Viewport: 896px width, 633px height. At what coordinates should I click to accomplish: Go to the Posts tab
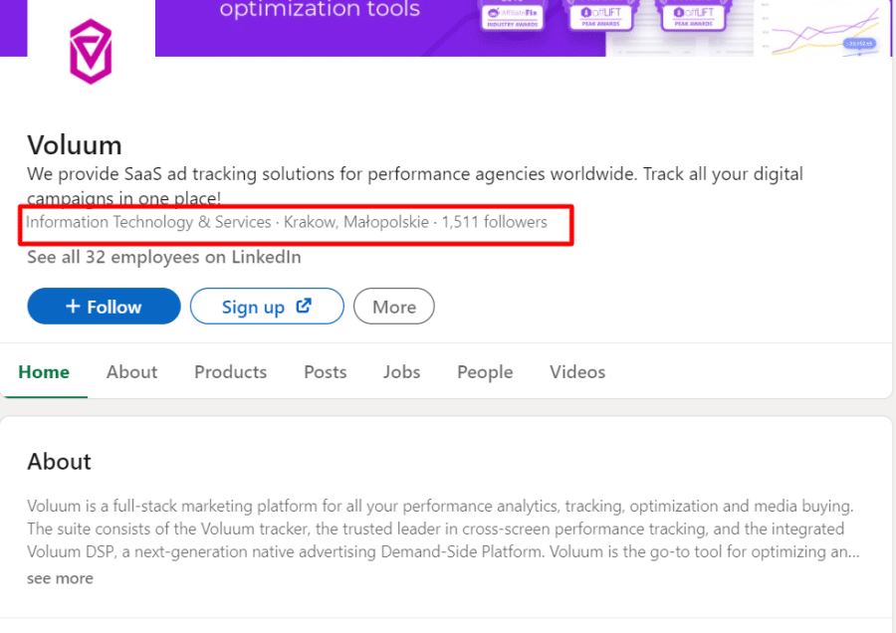tap(326, 372)
